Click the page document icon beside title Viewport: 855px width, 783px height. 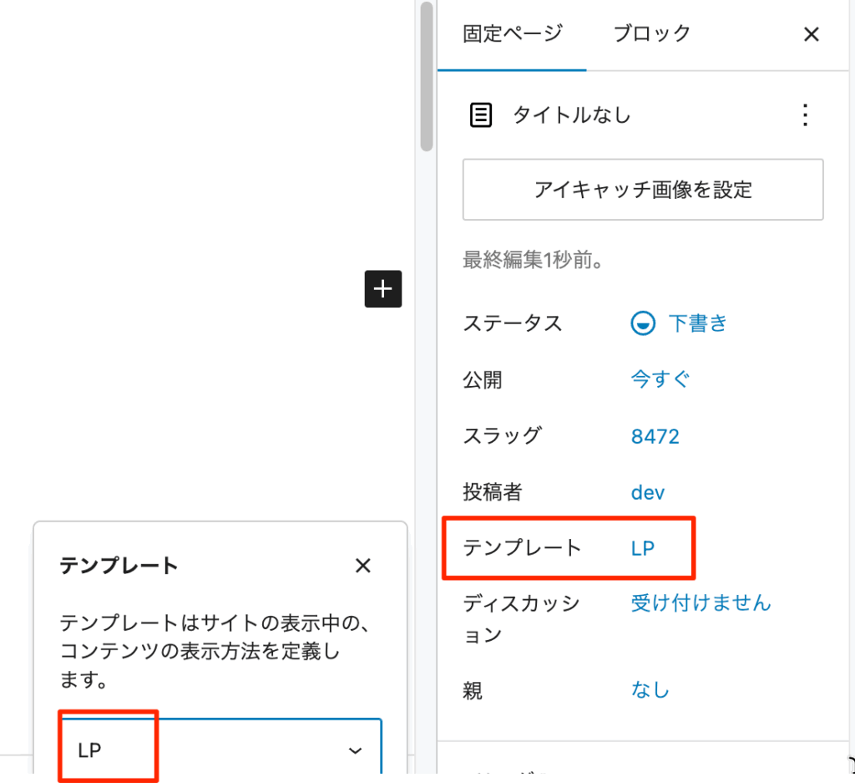481,115
